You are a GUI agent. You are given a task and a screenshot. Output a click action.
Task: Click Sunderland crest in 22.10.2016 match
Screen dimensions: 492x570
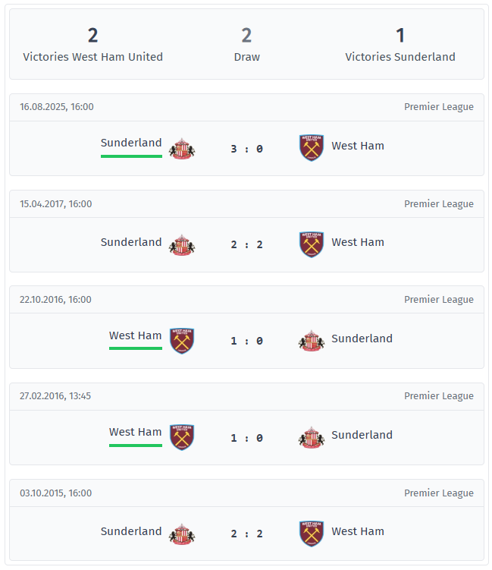click(x=311, y=341)
